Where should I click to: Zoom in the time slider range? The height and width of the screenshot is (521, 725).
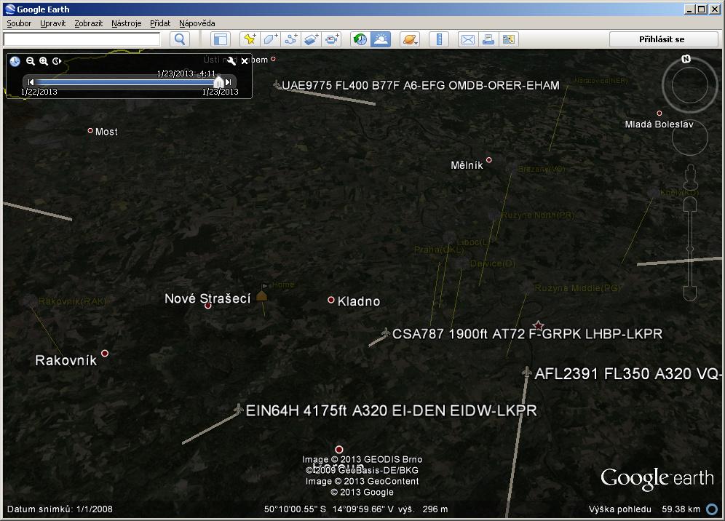[44, 61]
